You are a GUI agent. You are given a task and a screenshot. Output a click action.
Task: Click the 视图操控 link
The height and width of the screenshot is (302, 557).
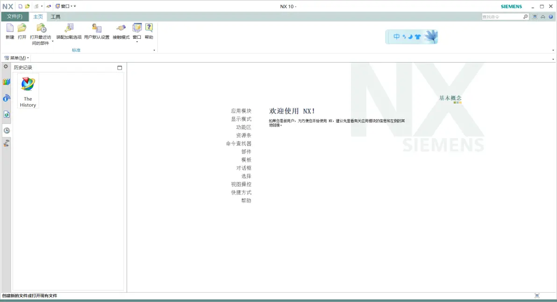click(241, 184)
